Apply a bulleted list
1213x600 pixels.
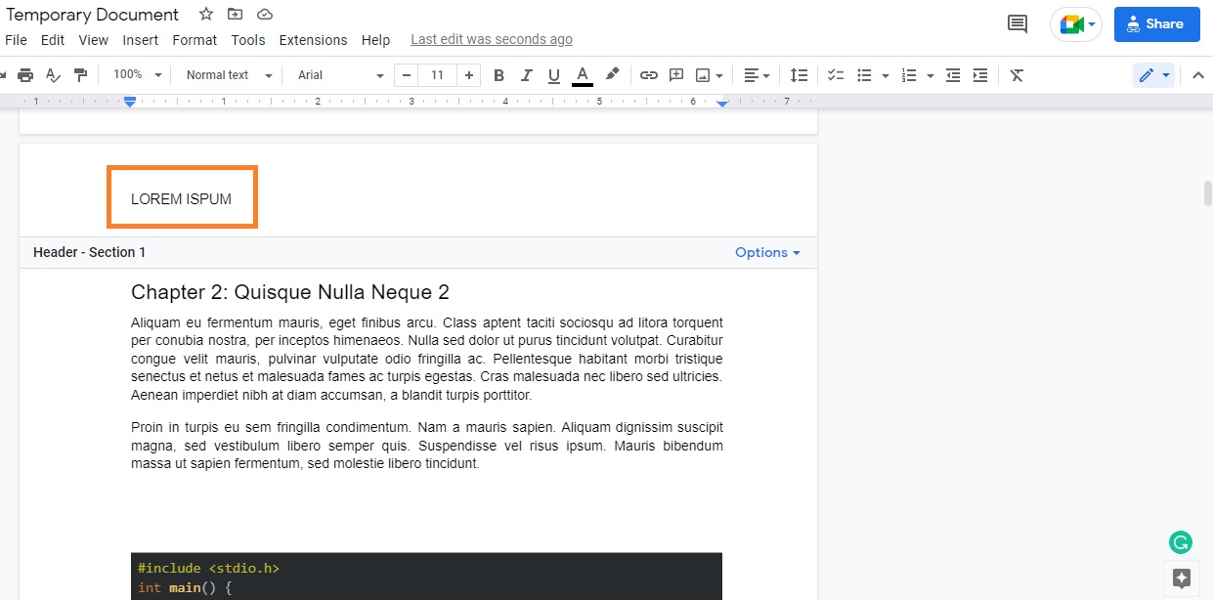[x=864, y=74]
